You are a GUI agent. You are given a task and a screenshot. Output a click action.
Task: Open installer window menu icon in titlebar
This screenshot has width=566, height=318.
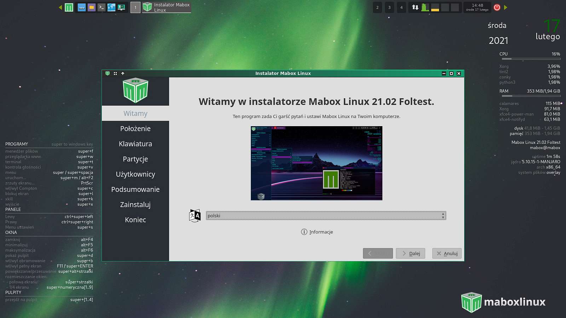(x=108, y=73)
